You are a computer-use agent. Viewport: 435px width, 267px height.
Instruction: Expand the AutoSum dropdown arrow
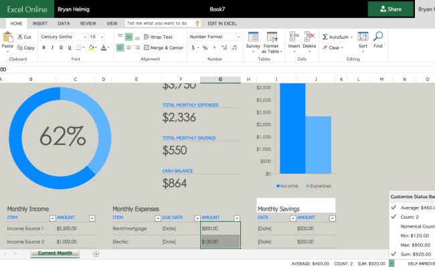click(x=351, y=37)
